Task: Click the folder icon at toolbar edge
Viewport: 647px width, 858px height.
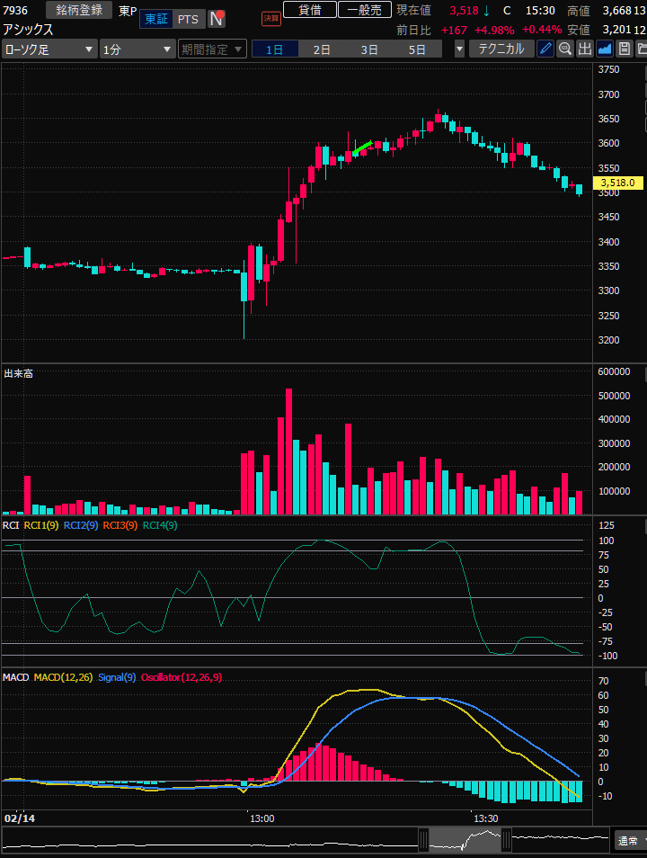Action: pos(641,49)
